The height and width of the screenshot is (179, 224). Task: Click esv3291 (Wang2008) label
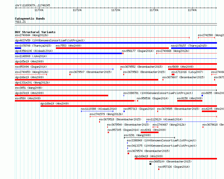tap(137, 135)
